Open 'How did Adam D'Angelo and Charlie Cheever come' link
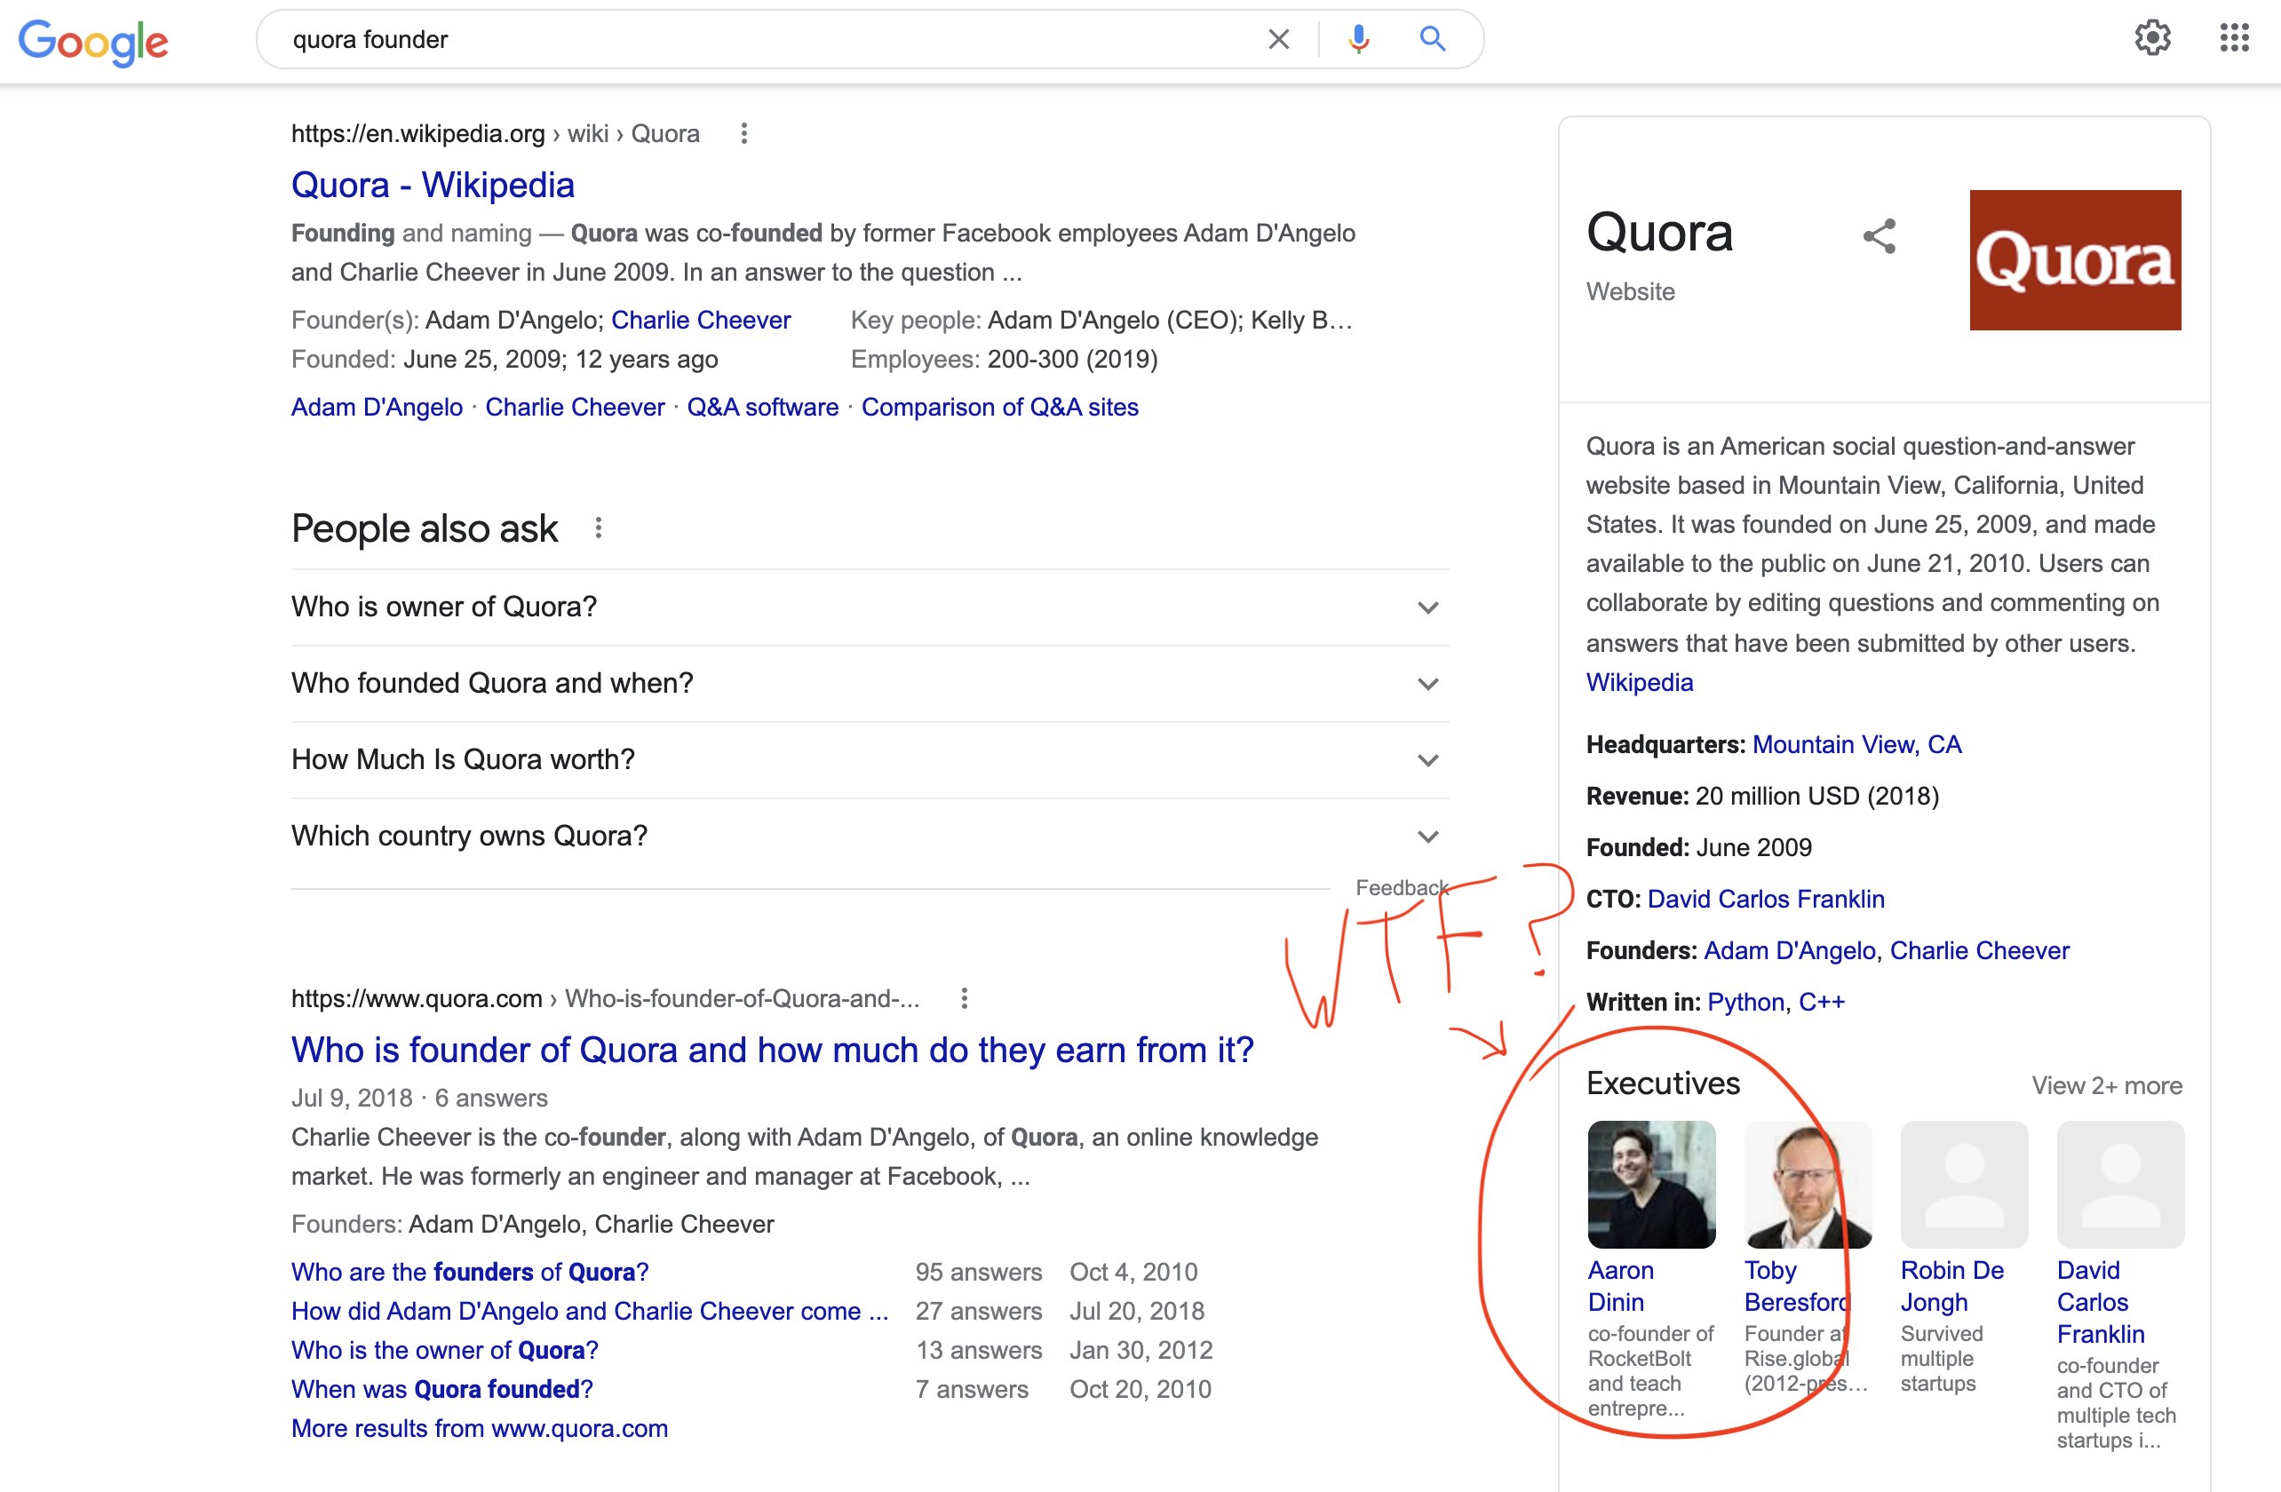Image resolution: width=2281 pixels, height=1492 pixels. 590,1312
